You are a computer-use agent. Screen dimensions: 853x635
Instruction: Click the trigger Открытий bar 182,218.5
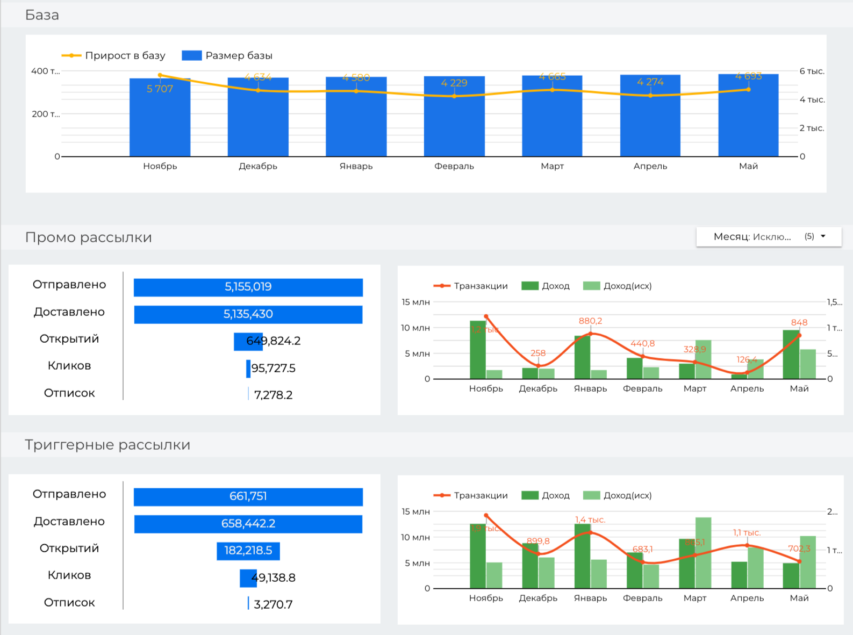tap(248, 551)
